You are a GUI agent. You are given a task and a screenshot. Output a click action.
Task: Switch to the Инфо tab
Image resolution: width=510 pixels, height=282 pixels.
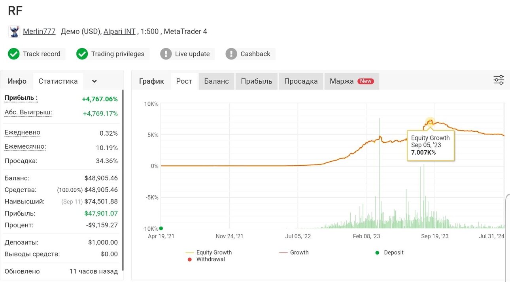(17, 81)
